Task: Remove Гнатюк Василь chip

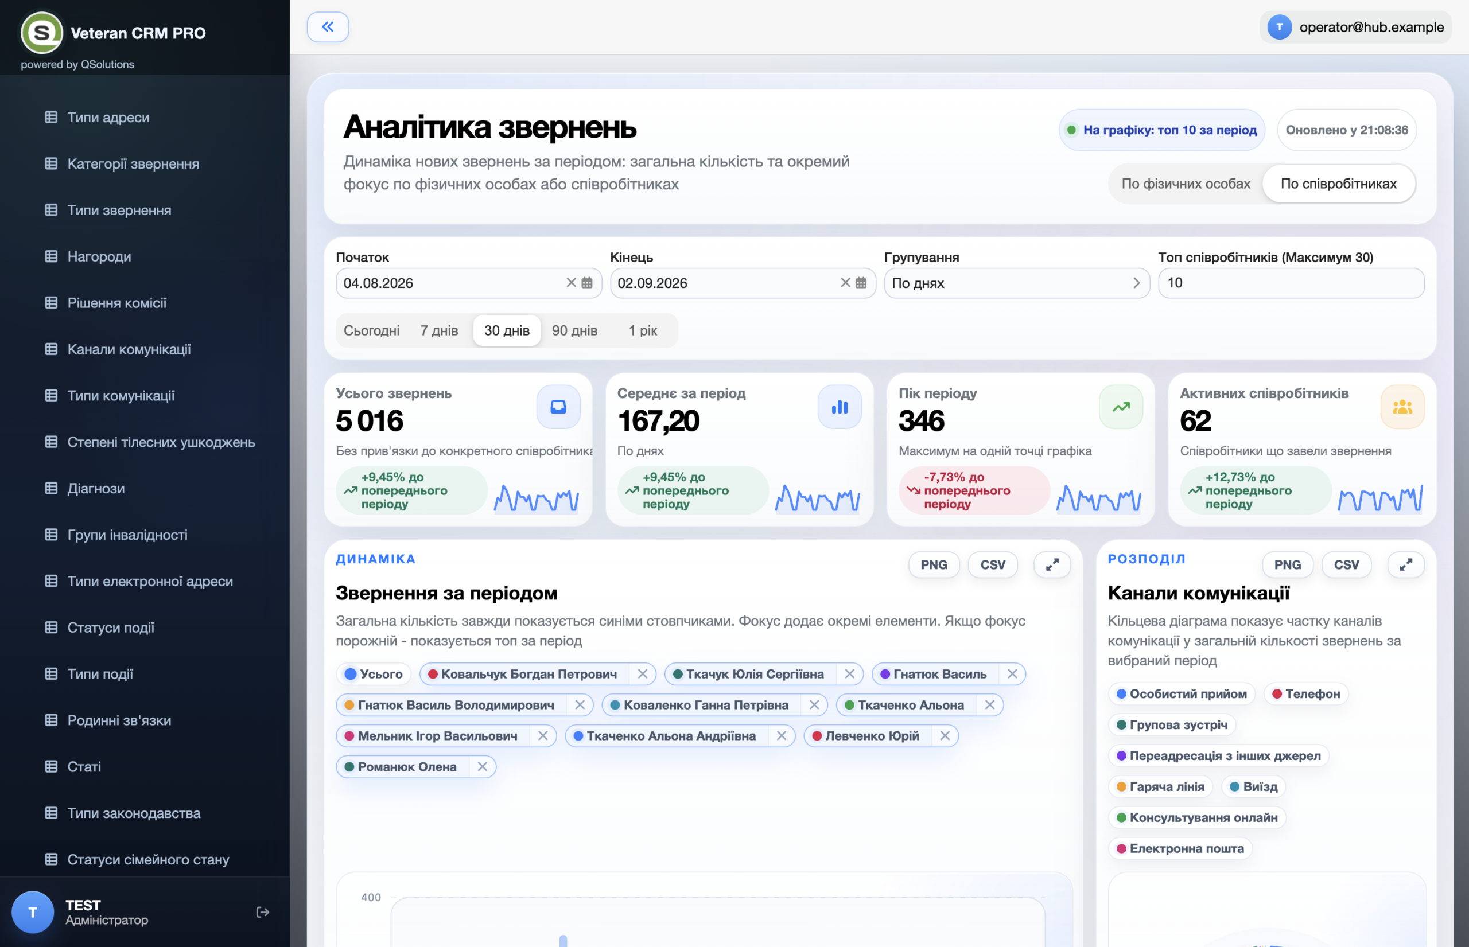Action: click(1012, 674)
